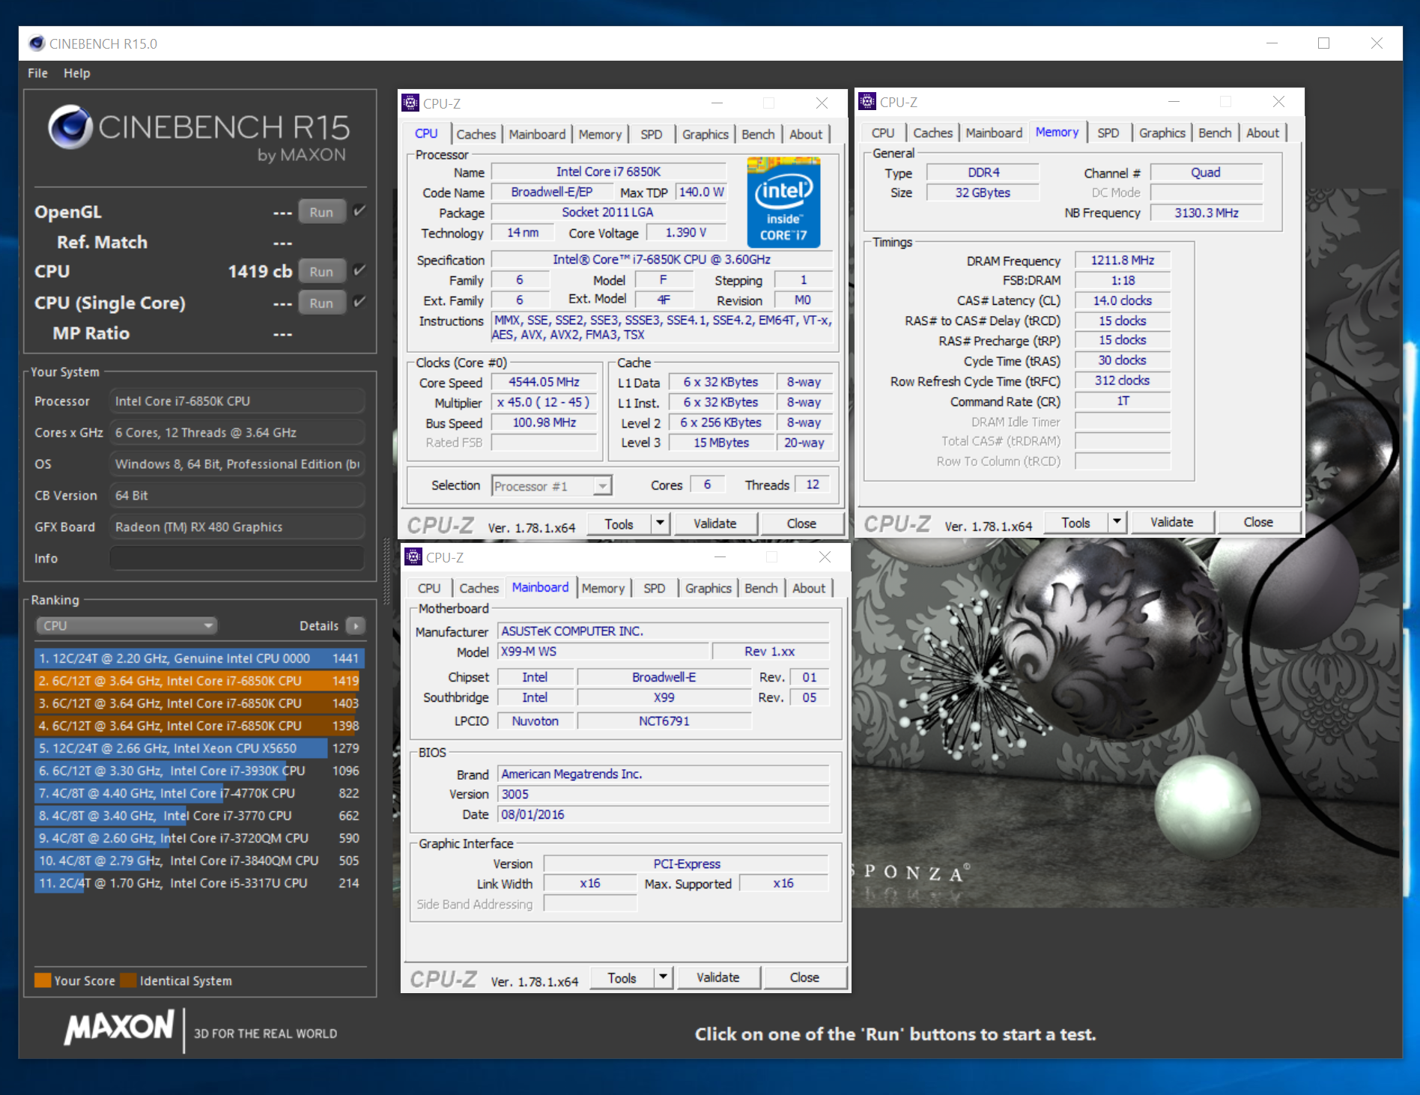Click the Cinebench R15 logo sphere
Screen dimensions: 1420x1095
70,127
